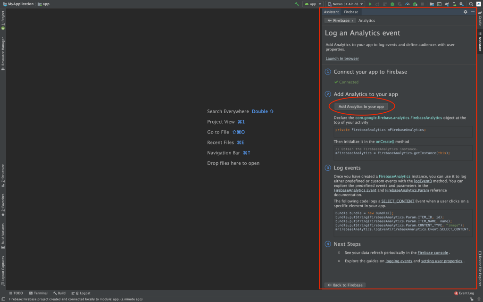Debug the app with the bug icon

pyautogui.click(x=392, y=4)
